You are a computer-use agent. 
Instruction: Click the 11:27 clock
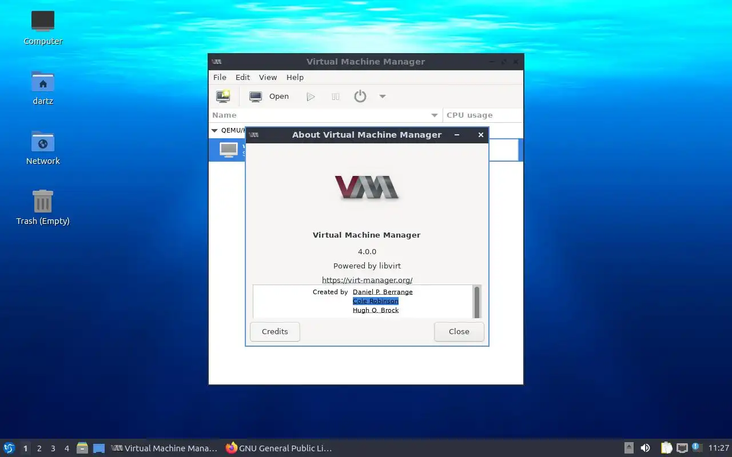point(719,448)
